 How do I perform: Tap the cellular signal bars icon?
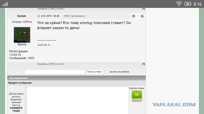point(5,4)
